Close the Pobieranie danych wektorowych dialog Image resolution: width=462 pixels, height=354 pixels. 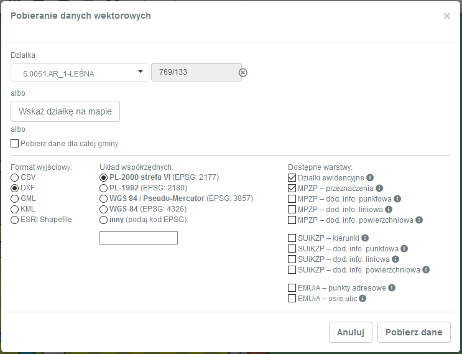pyautogui.click(x=446, y=16)
